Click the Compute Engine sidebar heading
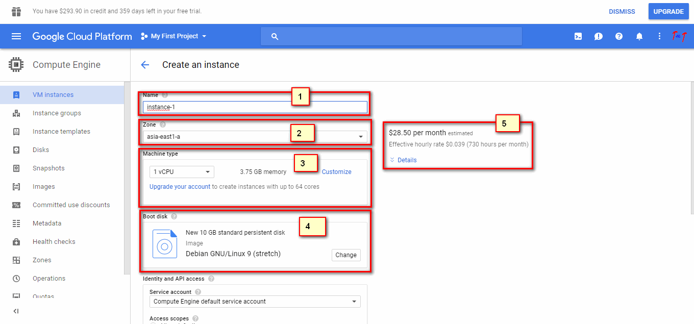This screenshot has width=694, height=324. 66,65
